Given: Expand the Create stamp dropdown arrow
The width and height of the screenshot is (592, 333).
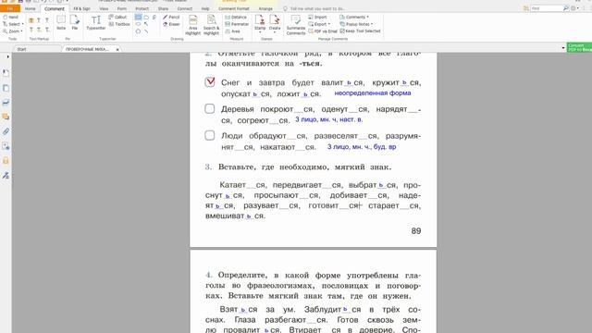Looking at the screenshot, I should pyautogui.click(x=275, y=32).
